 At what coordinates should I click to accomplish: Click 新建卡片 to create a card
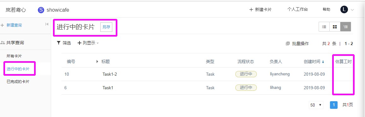click(260, 9)
